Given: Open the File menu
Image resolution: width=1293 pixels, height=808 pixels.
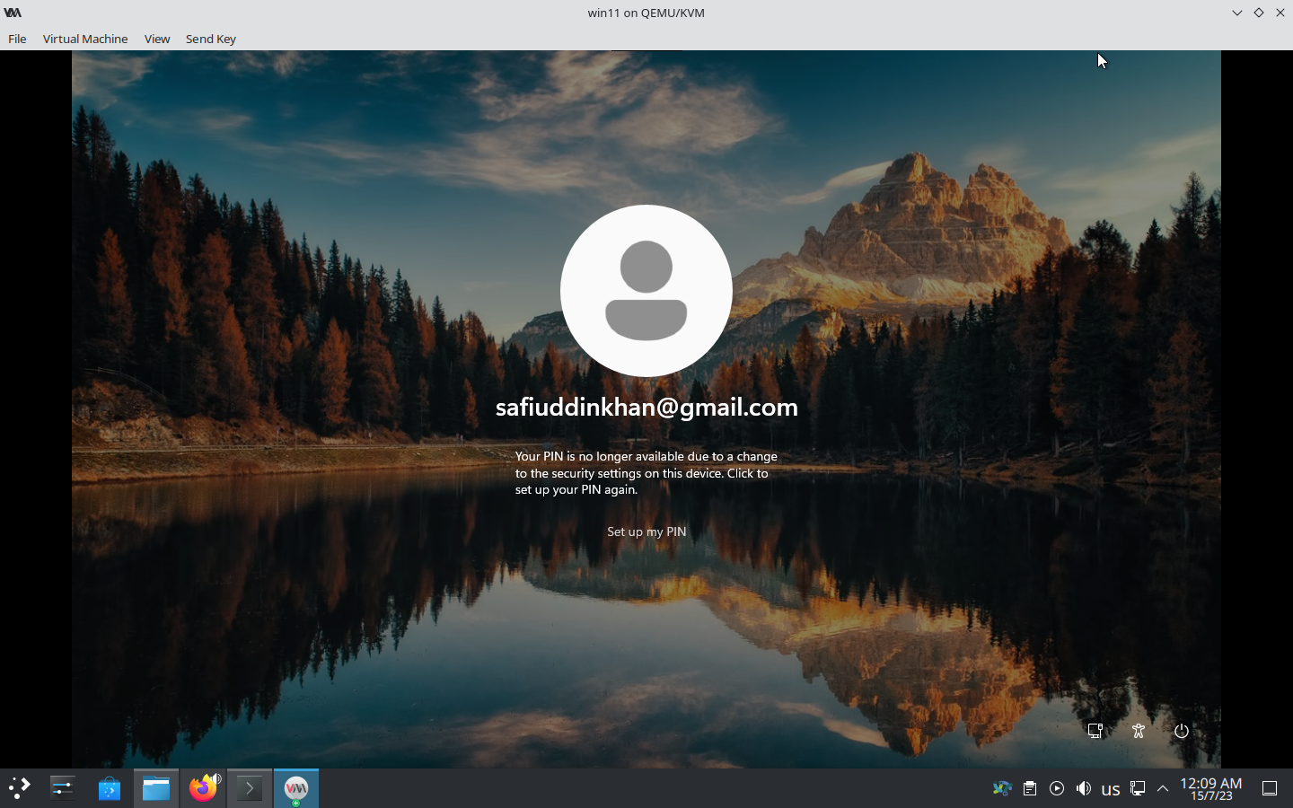Looking at the screenshot, I should click(17, 39).
